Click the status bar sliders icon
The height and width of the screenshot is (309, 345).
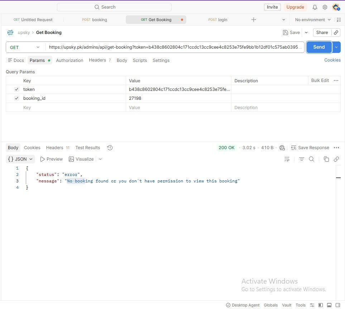tap(312, 305)
